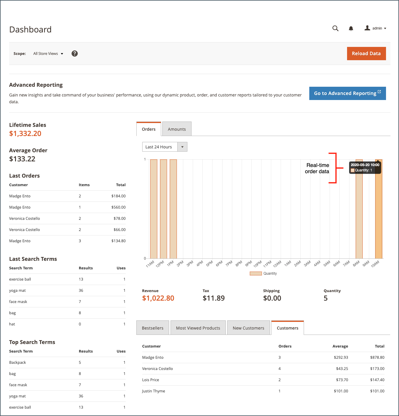Click Madge Ento in the Customers table
This screenshot has width=399, height=416.
point(153,357)
